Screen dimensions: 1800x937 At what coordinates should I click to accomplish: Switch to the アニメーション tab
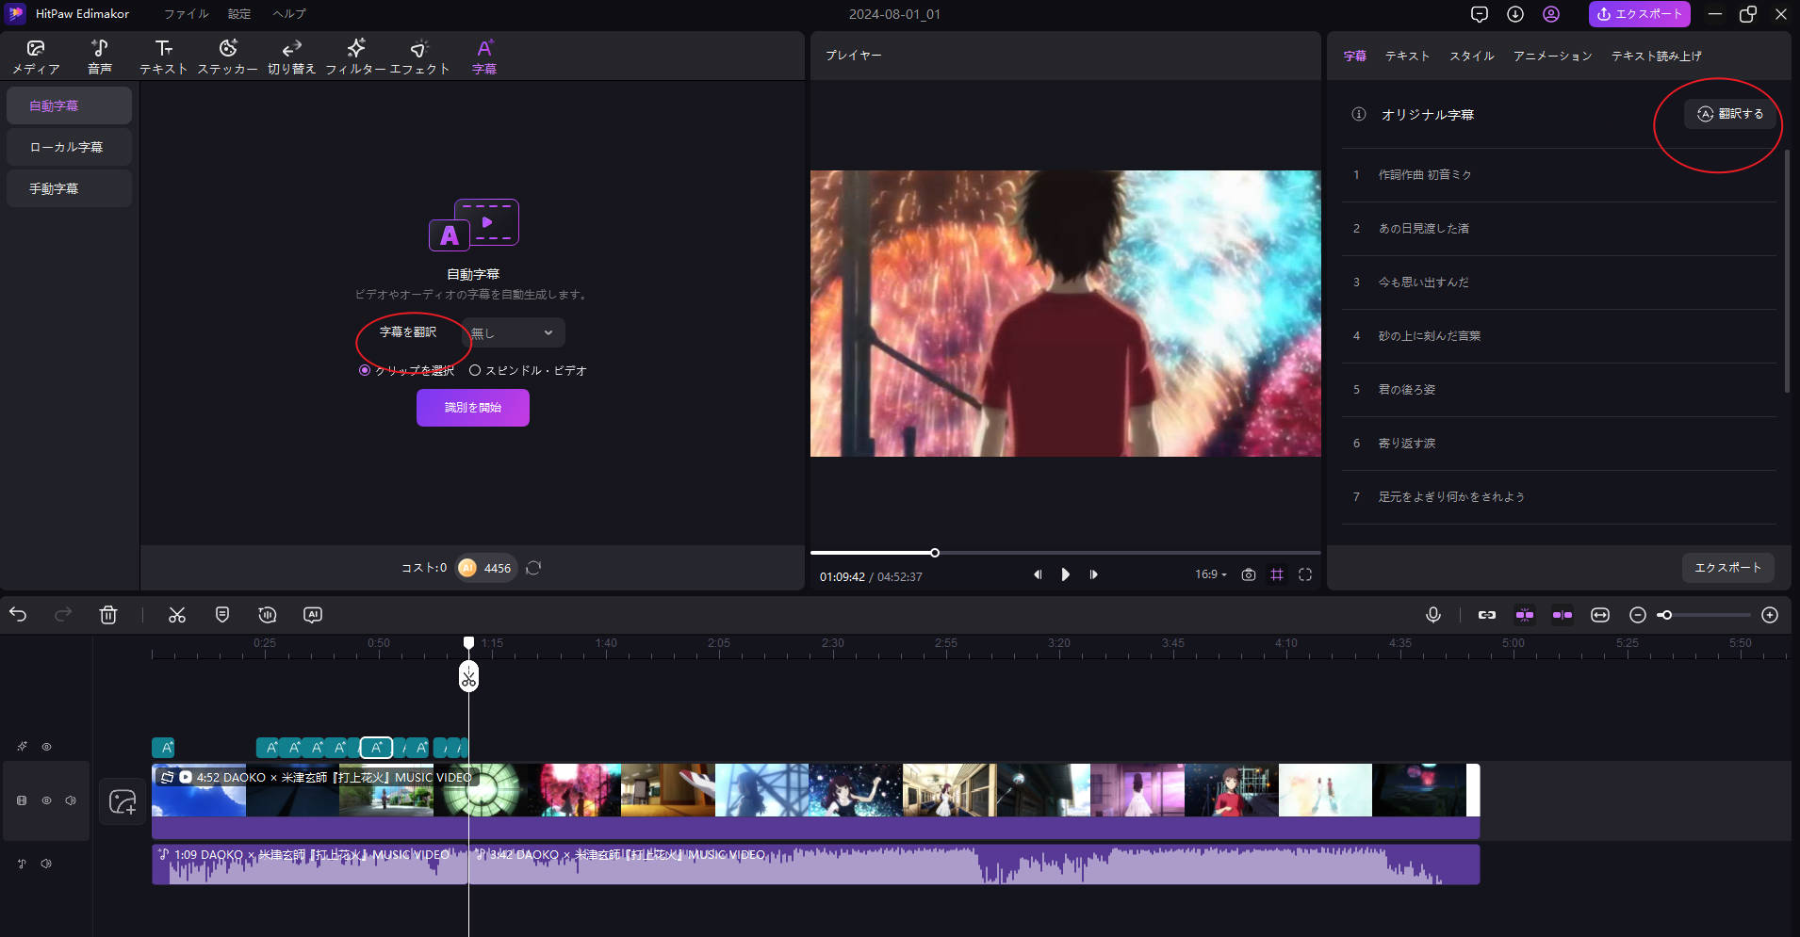click(x=1552, y=57)
